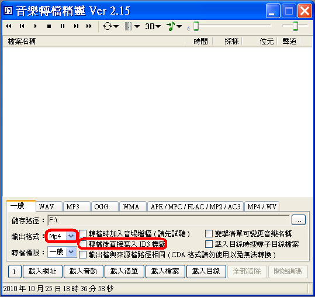
Task: Click the 載入檔案 button
Action: coord(165,271)
